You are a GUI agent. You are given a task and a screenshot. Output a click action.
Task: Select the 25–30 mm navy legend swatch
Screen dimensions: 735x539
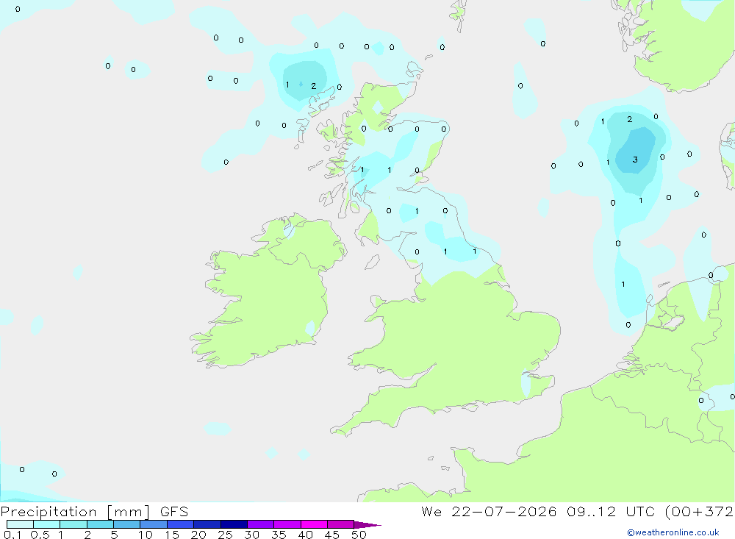[x=234, y=524]
